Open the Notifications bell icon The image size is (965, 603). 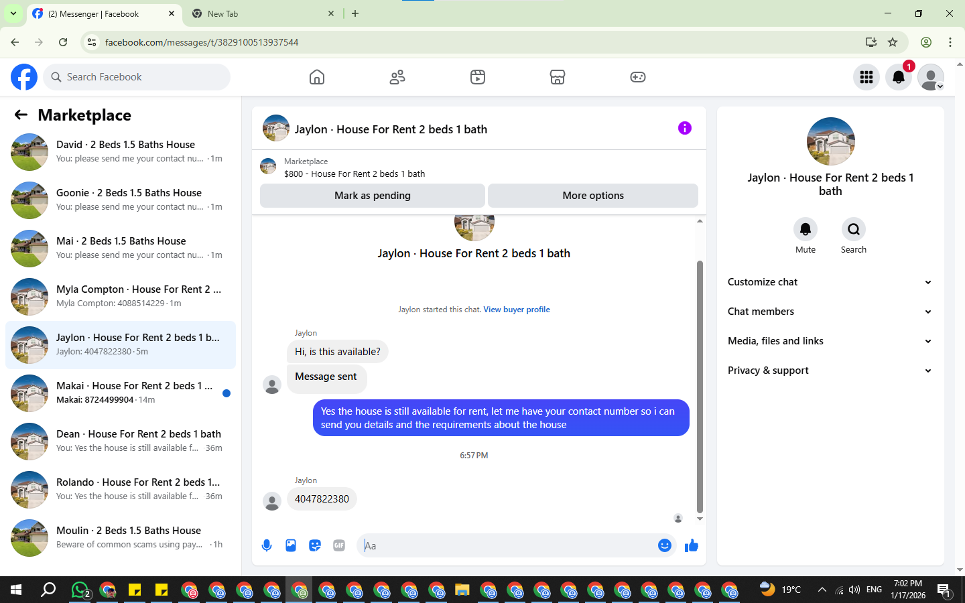point(899,77)
